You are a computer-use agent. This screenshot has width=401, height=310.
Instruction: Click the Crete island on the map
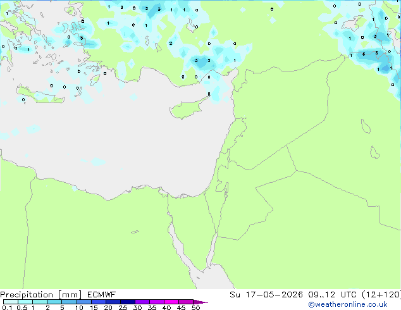pos(40,96)
